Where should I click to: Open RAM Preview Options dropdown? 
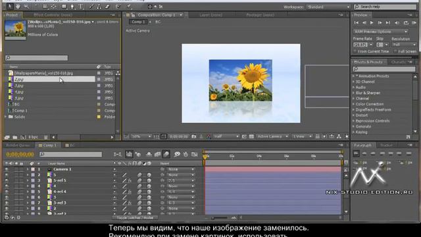pyautogui.click(x=380, y=32)
